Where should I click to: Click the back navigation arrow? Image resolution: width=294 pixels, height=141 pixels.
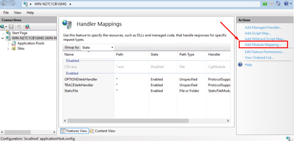coord(5,4)
